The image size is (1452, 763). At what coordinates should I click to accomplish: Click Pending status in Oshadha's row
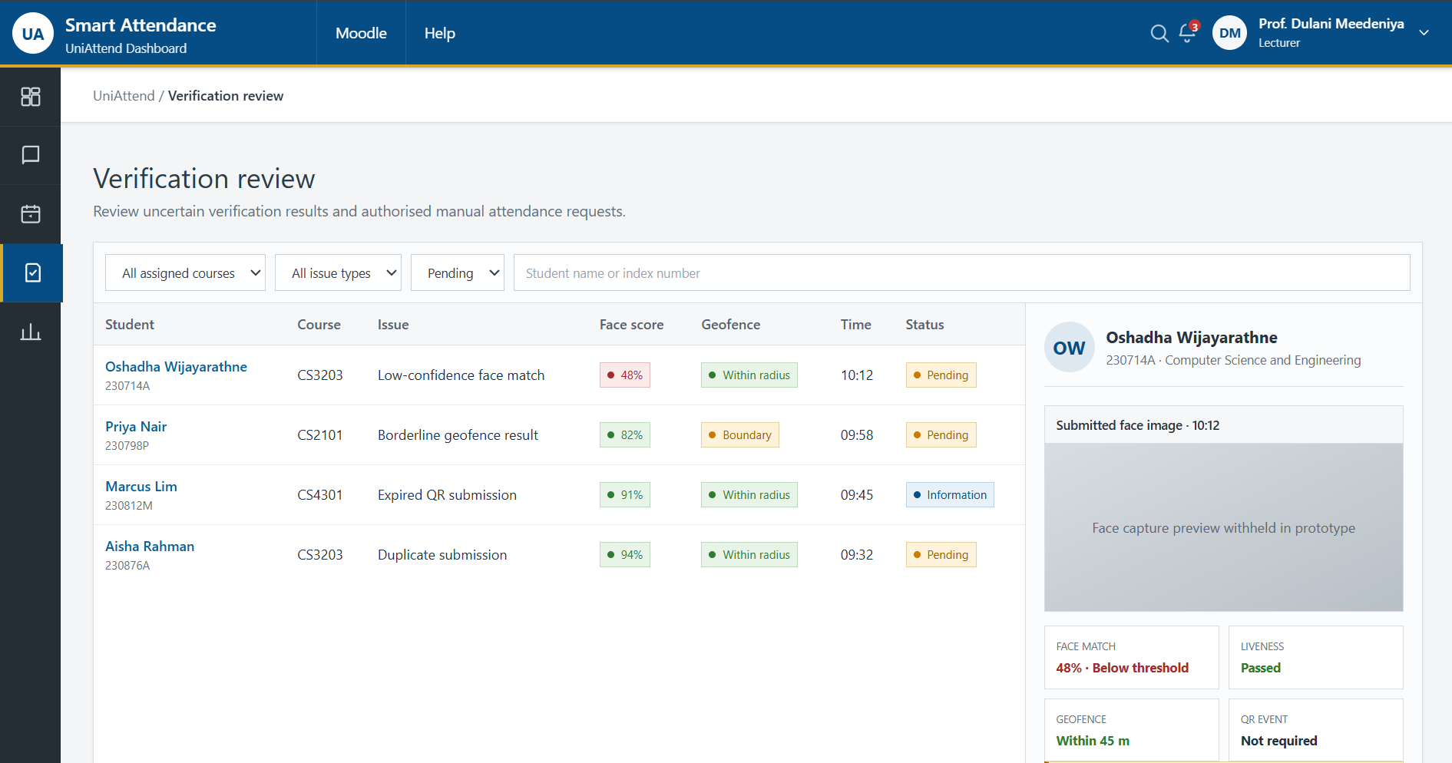tap(941, 375)
